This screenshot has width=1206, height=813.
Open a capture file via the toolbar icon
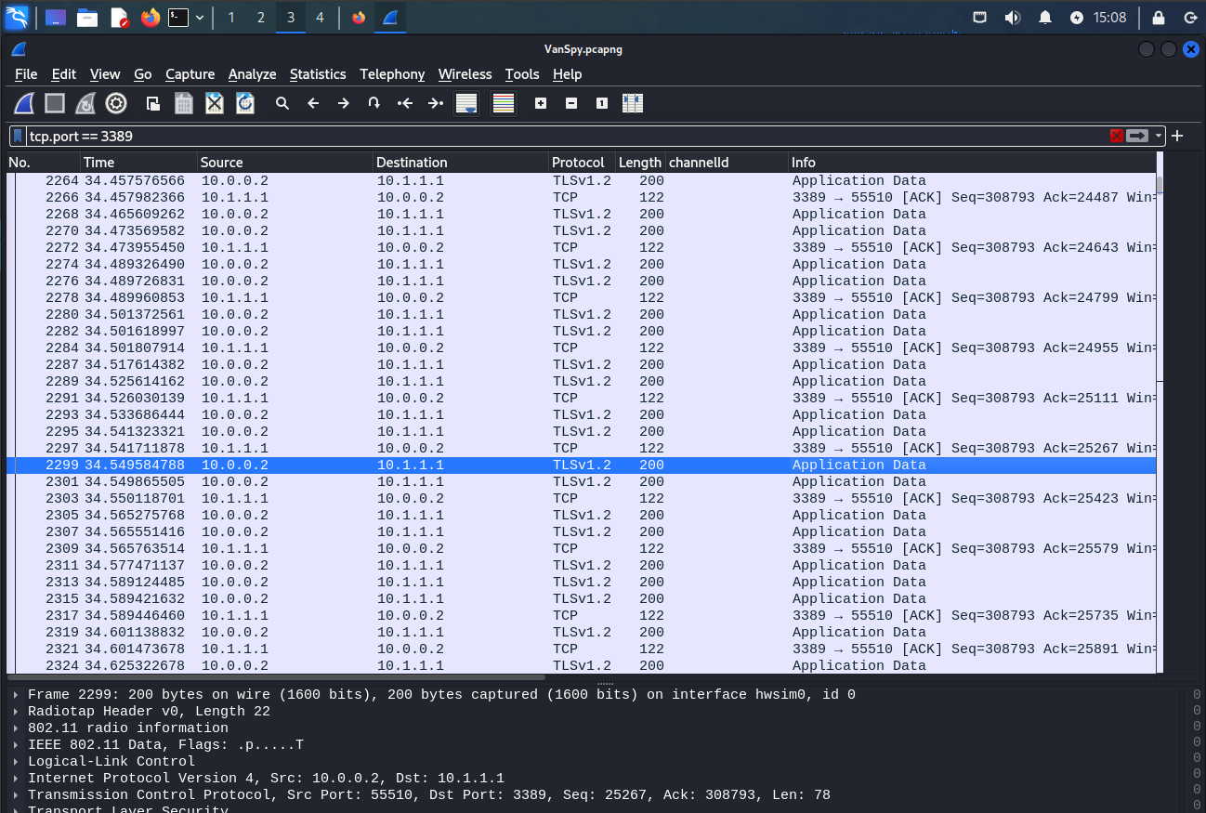[153, 103]
